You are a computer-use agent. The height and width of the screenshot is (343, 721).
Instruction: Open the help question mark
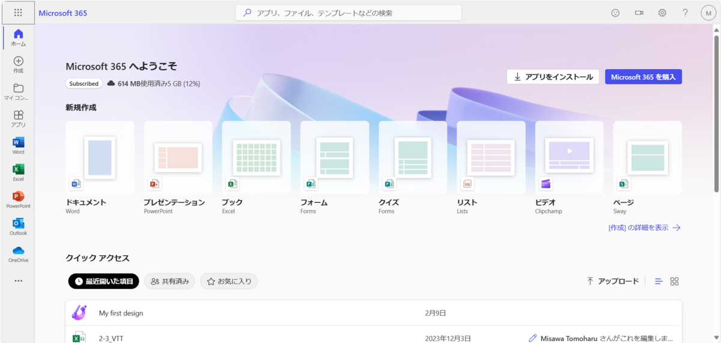[685, 13]
